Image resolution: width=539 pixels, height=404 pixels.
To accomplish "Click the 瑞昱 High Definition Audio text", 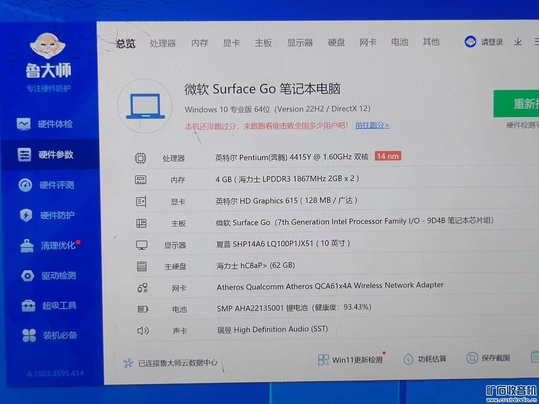I will pos(273,329).
